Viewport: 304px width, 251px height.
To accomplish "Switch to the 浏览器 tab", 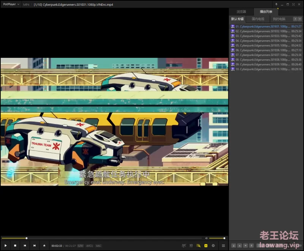I will (241, 12).
